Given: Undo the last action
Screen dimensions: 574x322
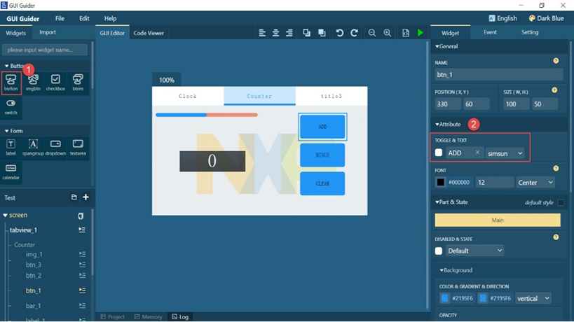Looking at the screenshot, I should tap(340, 33).
